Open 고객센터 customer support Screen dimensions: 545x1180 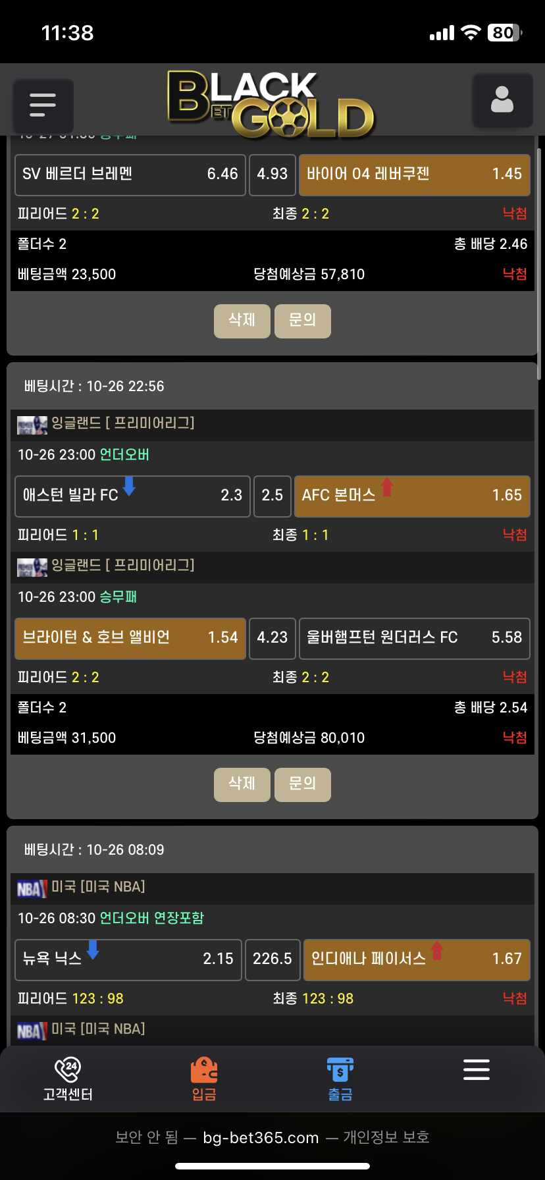point(68,1079)
